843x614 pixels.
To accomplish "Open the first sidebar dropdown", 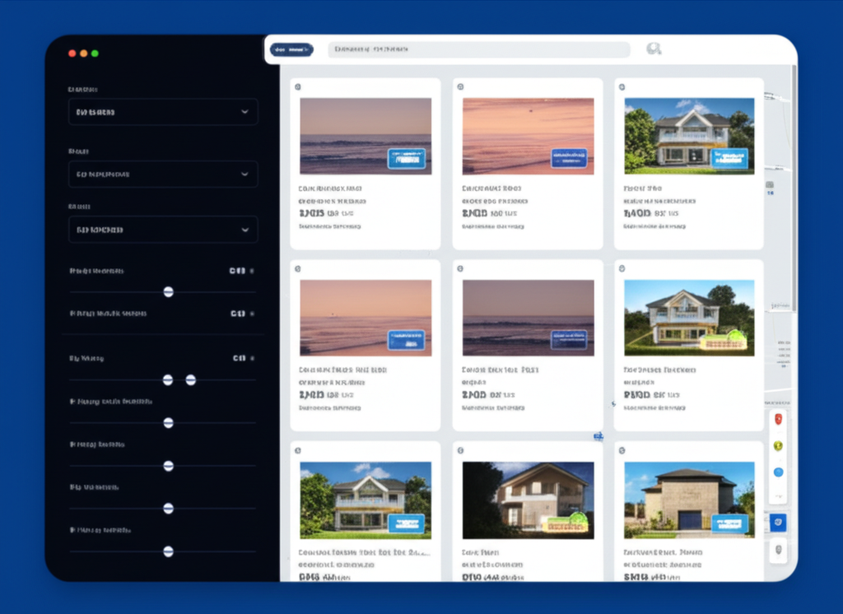I will click(x=163, y=112).
